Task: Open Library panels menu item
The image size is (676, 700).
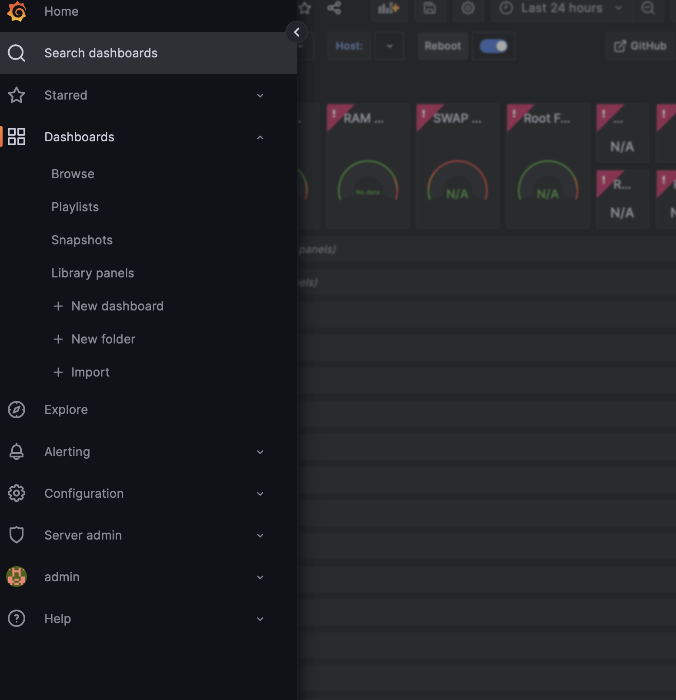Action: click(93, 273)
